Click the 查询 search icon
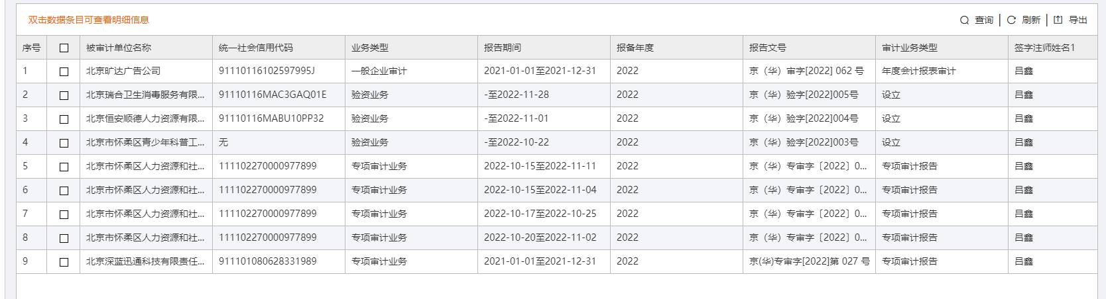Image resolution: width=1106 pixels, height=299 pixels. click(965, 21)
